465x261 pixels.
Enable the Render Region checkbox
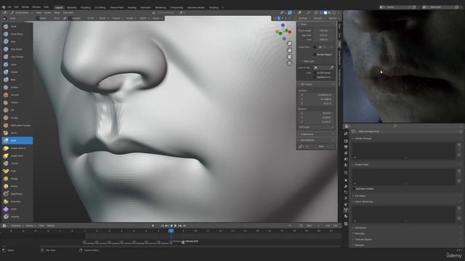315,54
